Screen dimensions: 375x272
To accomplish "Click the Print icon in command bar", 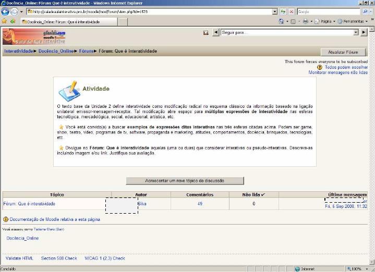I will point(305,21).
